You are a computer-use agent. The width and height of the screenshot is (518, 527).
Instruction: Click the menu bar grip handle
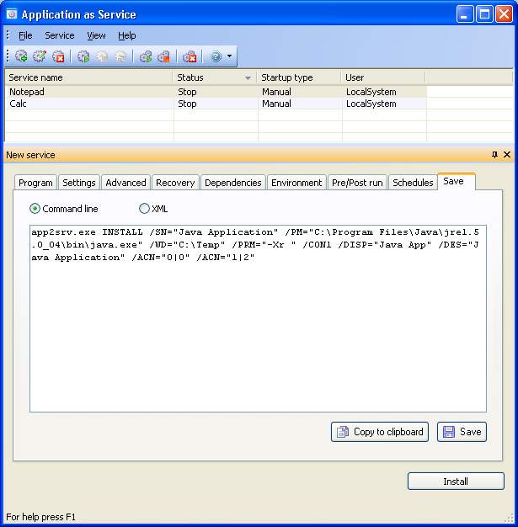click(x=8, y=35)
